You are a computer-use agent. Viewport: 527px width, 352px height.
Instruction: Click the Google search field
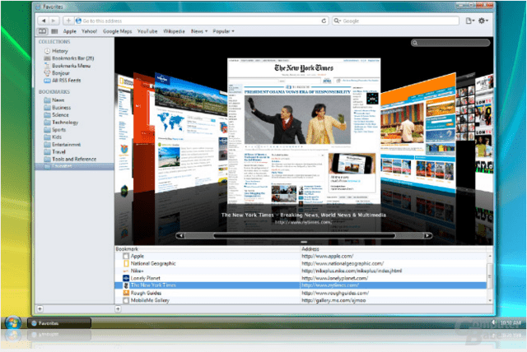pyautogui.click(x=395, y=21)
